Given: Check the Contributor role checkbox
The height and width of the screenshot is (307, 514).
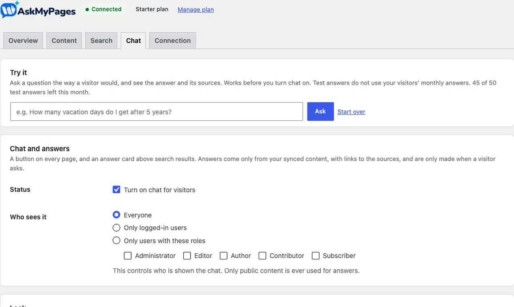Looking at the screenshot, I should click(262, 256).
